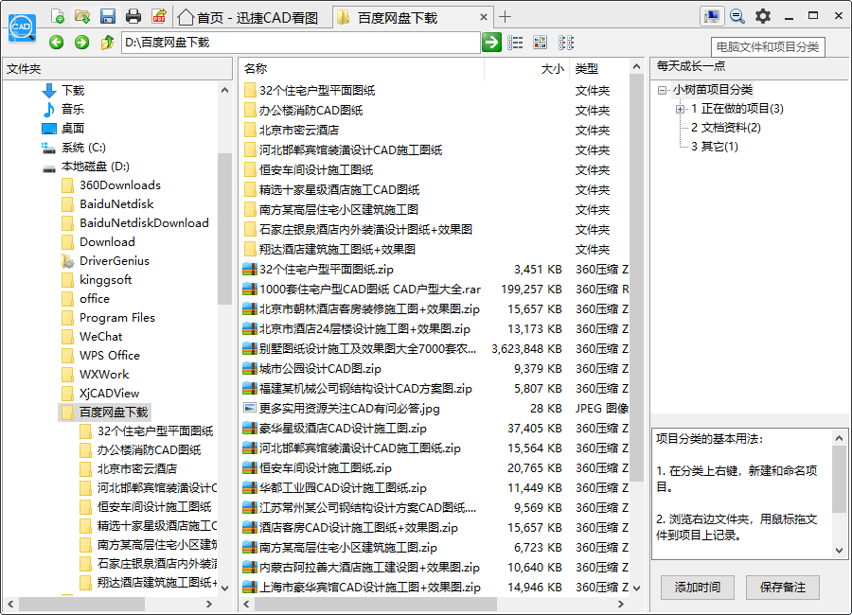
Task: Select 2 文档资料(2) category
Action: pos(726,128)
